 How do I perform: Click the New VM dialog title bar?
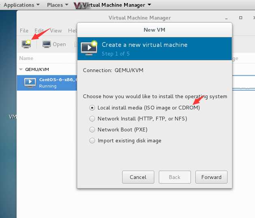(154, 30)
